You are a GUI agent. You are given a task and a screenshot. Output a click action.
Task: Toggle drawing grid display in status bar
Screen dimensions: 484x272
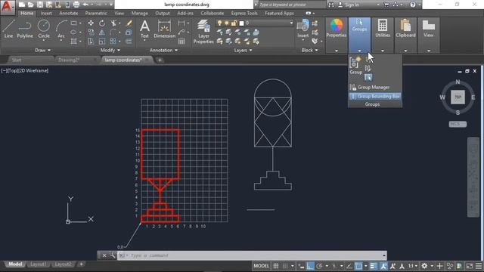click(275, 266)
